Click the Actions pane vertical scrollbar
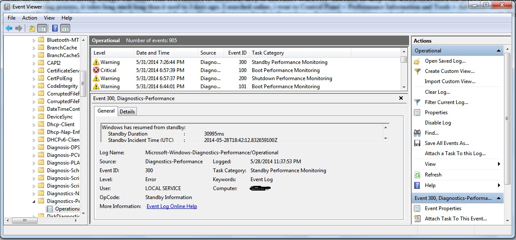The height and width of the screenshot is (240, 516). [507, 119]
